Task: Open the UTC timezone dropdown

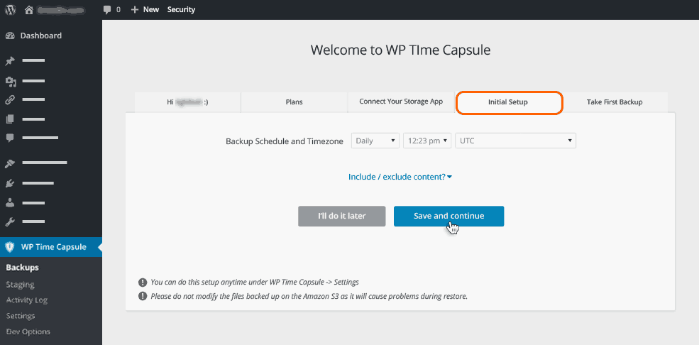Action: point(515,141)
